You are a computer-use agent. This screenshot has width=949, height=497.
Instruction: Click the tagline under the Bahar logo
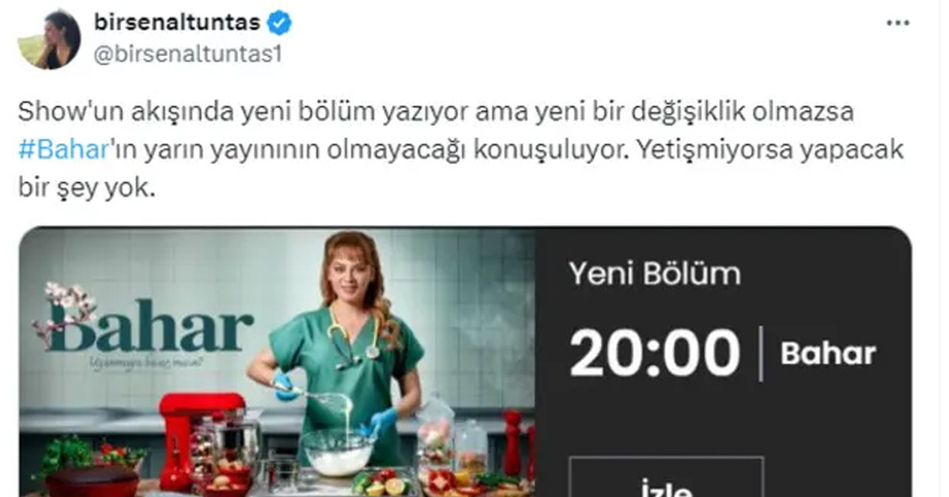[x=146, y=362]
